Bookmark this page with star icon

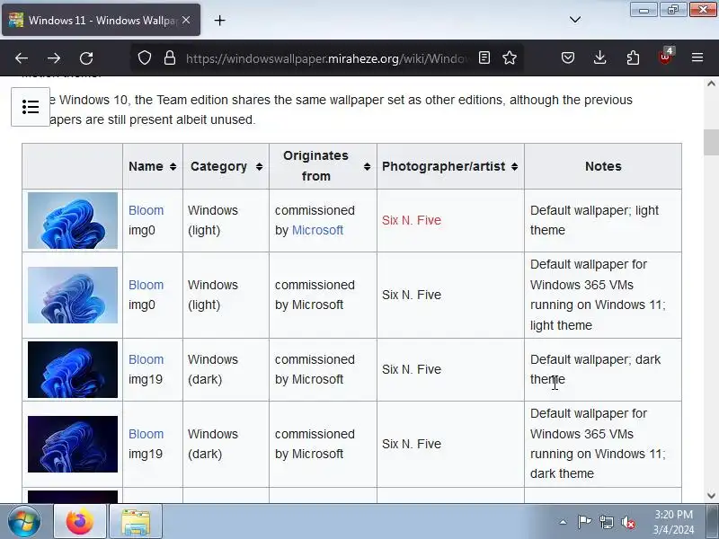click(510, 57)
